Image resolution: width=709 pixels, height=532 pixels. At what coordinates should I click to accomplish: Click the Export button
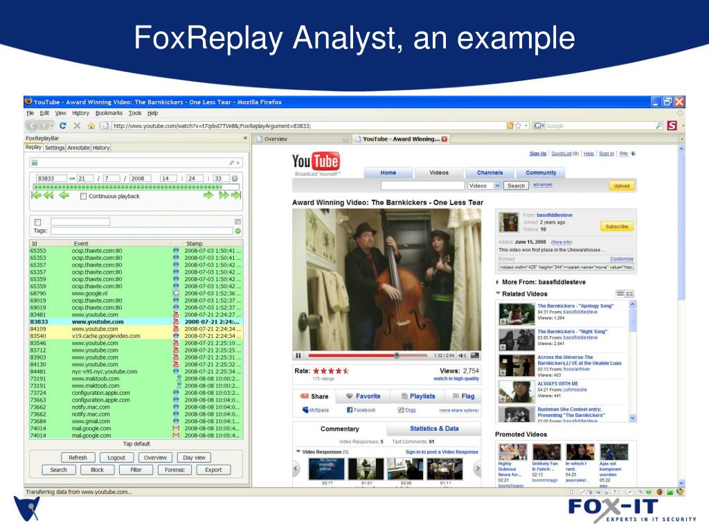click(213, 470)
